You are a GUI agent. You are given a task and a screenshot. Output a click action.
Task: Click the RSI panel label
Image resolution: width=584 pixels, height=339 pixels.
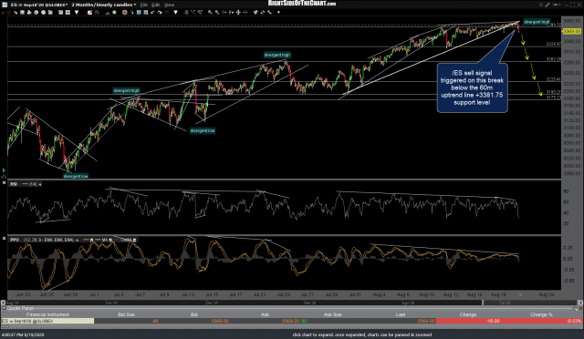click(x=14, y=184)
